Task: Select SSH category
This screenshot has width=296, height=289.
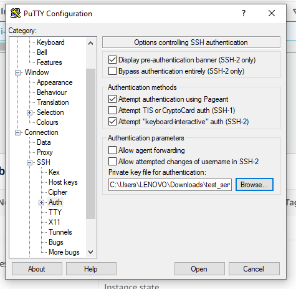Action: (43, 162)
